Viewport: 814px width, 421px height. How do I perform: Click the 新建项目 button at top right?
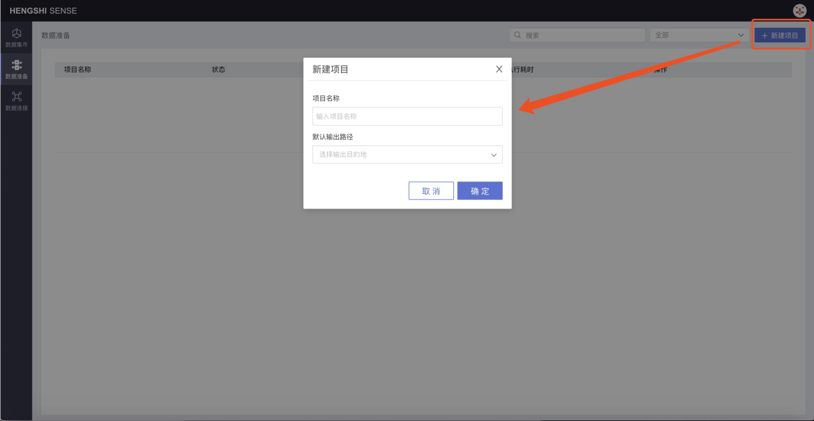[x=780, y=35]
